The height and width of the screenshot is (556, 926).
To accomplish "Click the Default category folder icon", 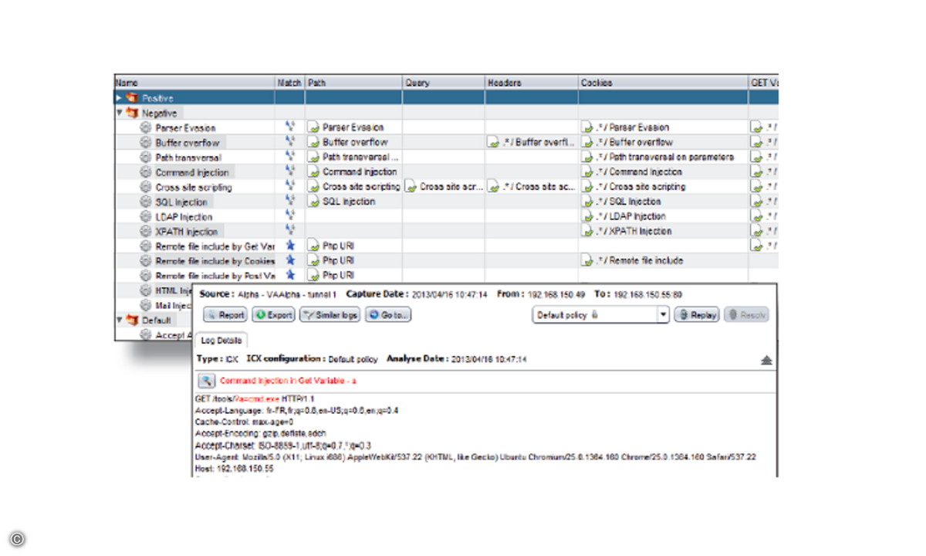I will [133, 320].
